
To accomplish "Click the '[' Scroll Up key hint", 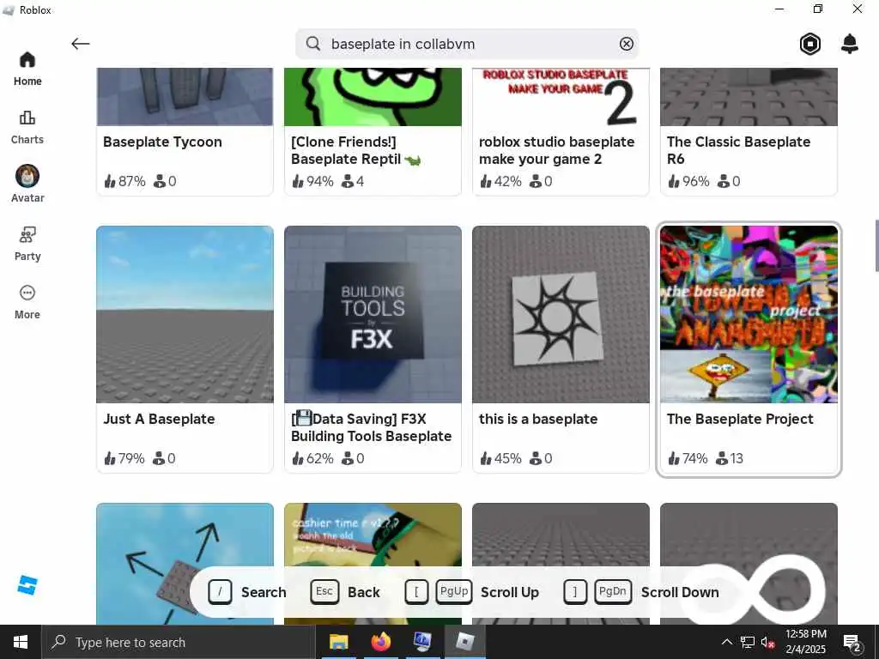I will 416,592.
